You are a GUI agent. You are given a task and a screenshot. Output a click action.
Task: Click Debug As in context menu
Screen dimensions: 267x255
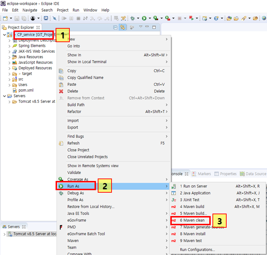113,193
